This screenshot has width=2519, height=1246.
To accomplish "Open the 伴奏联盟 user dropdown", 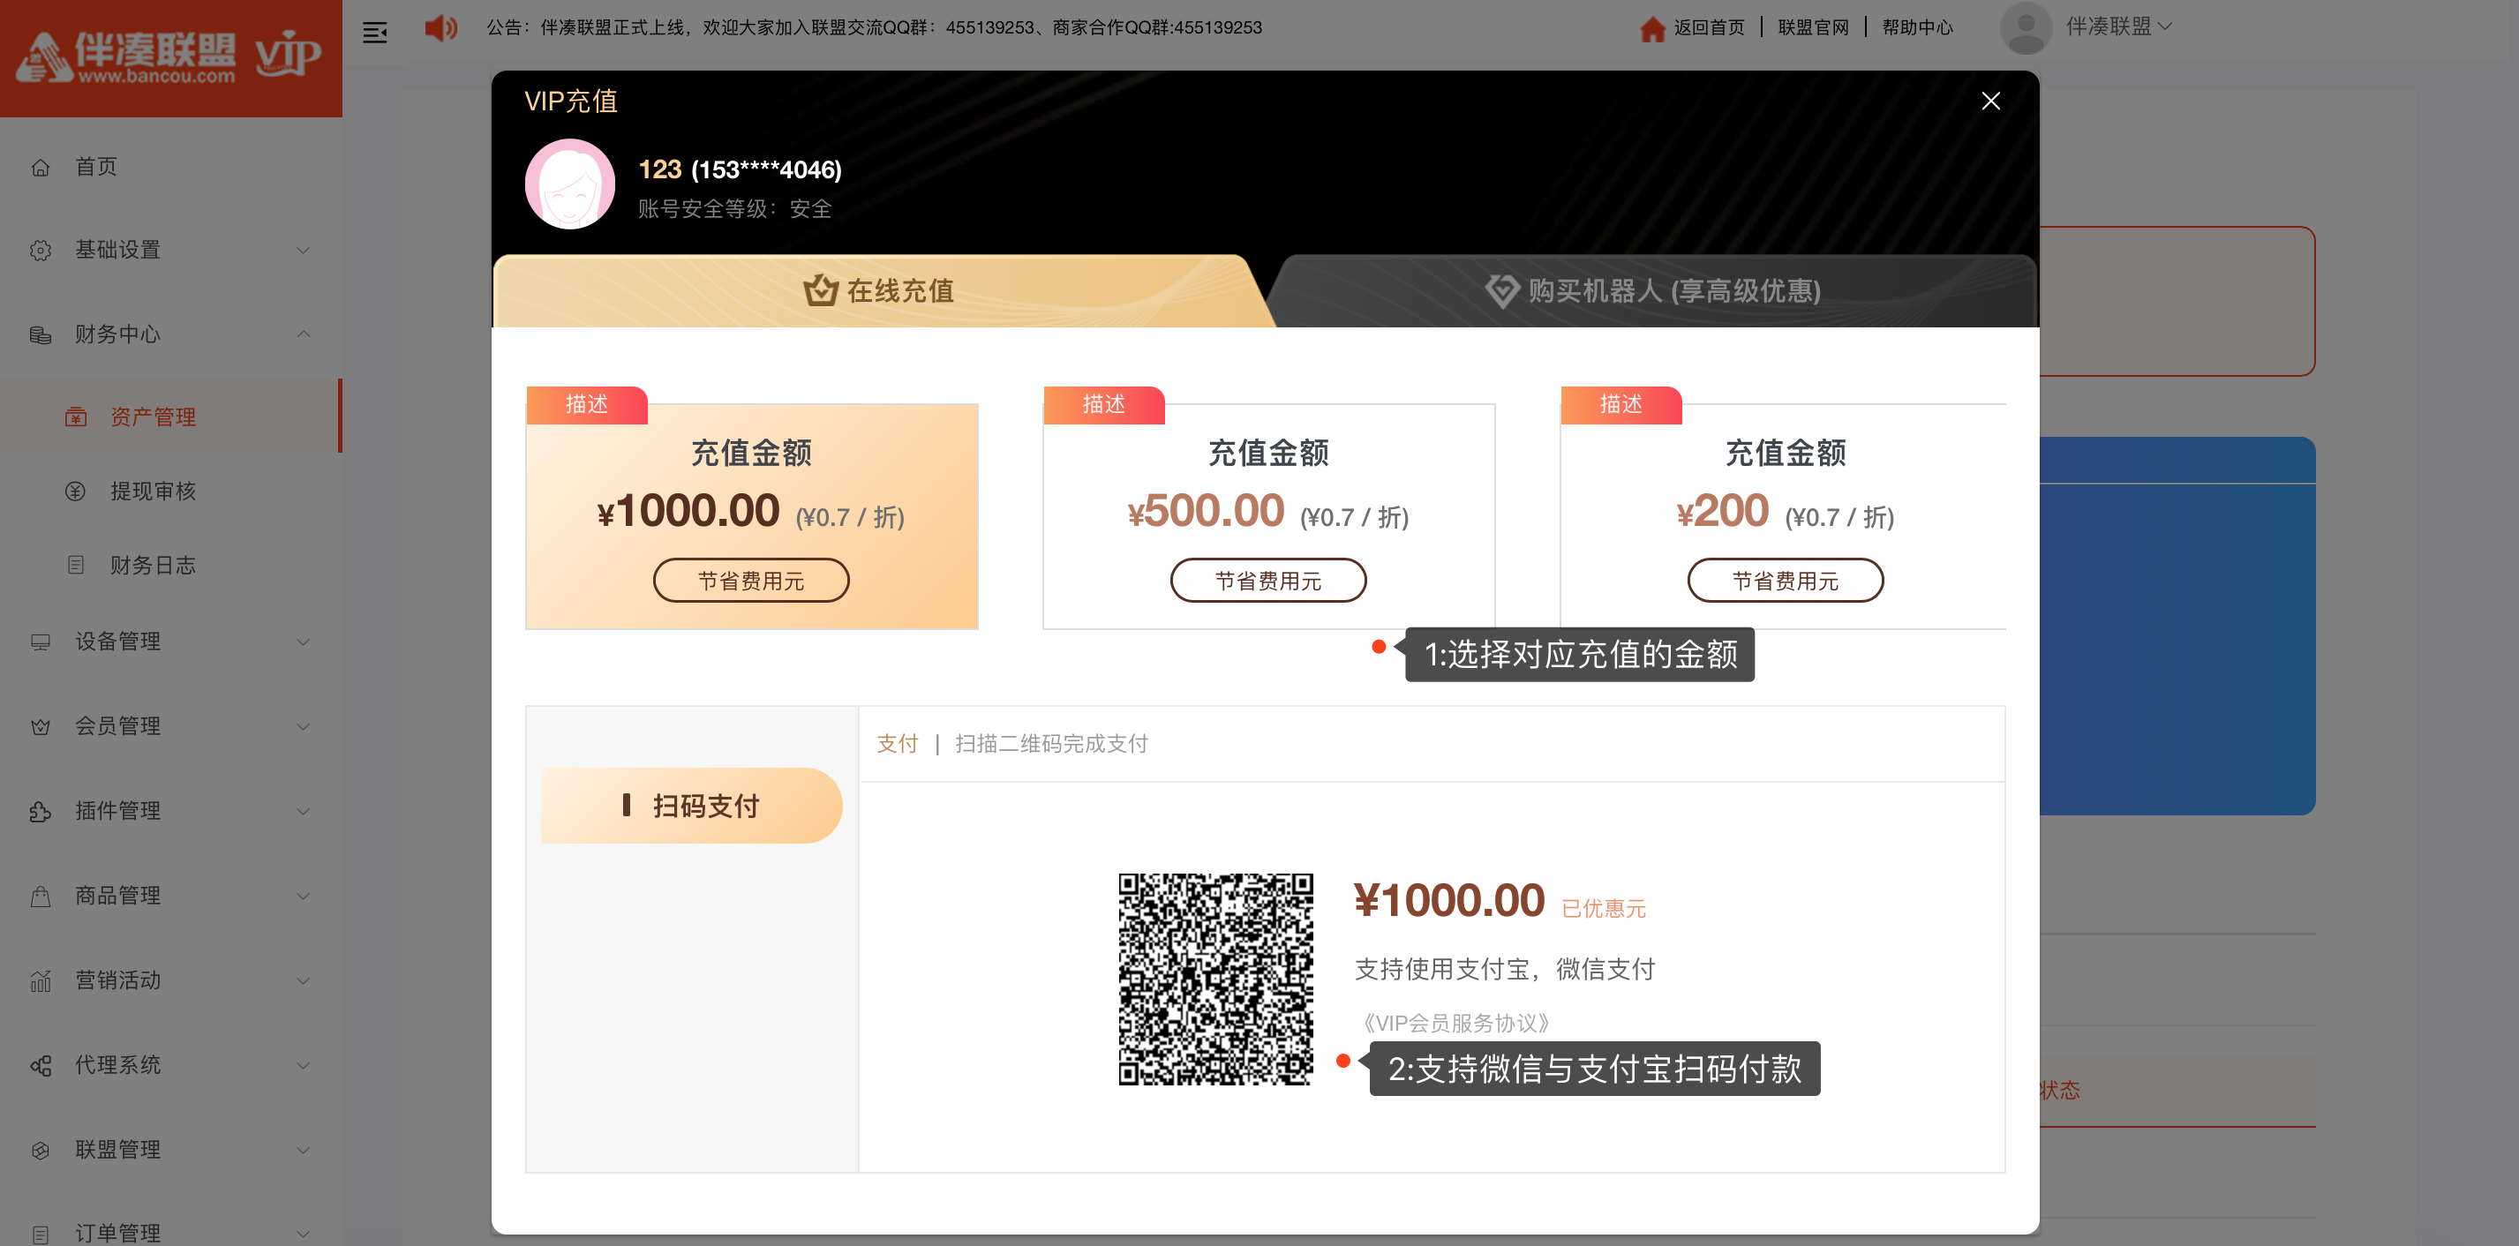I will point(2118,27).
